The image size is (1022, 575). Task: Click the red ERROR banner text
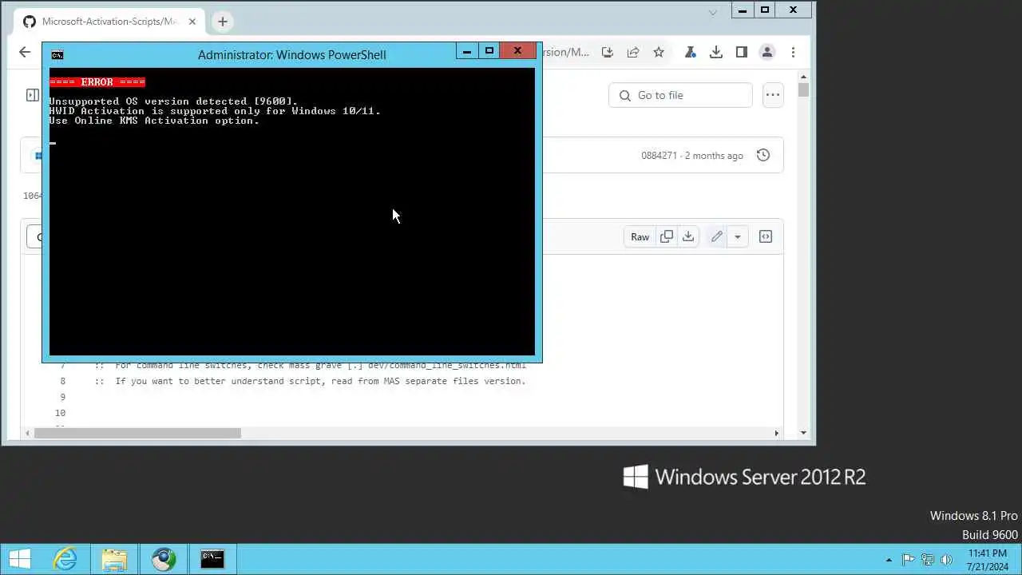click(x=97, y=82)
